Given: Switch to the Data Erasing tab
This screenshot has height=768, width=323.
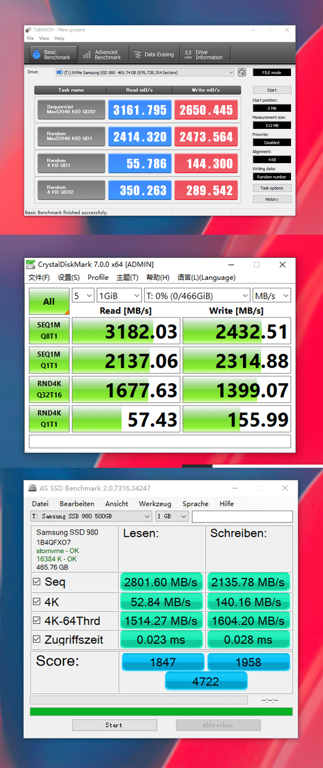Looking at the screenshot, I should [154, 54].
